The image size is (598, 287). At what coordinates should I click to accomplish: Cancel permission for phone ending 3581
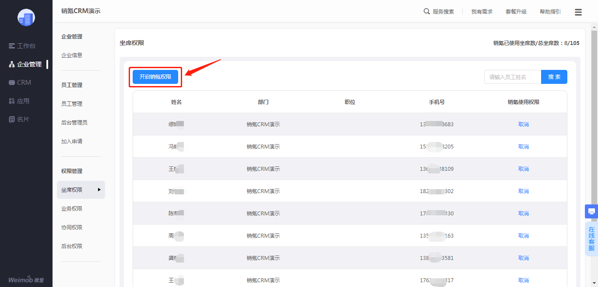[524, 258]
